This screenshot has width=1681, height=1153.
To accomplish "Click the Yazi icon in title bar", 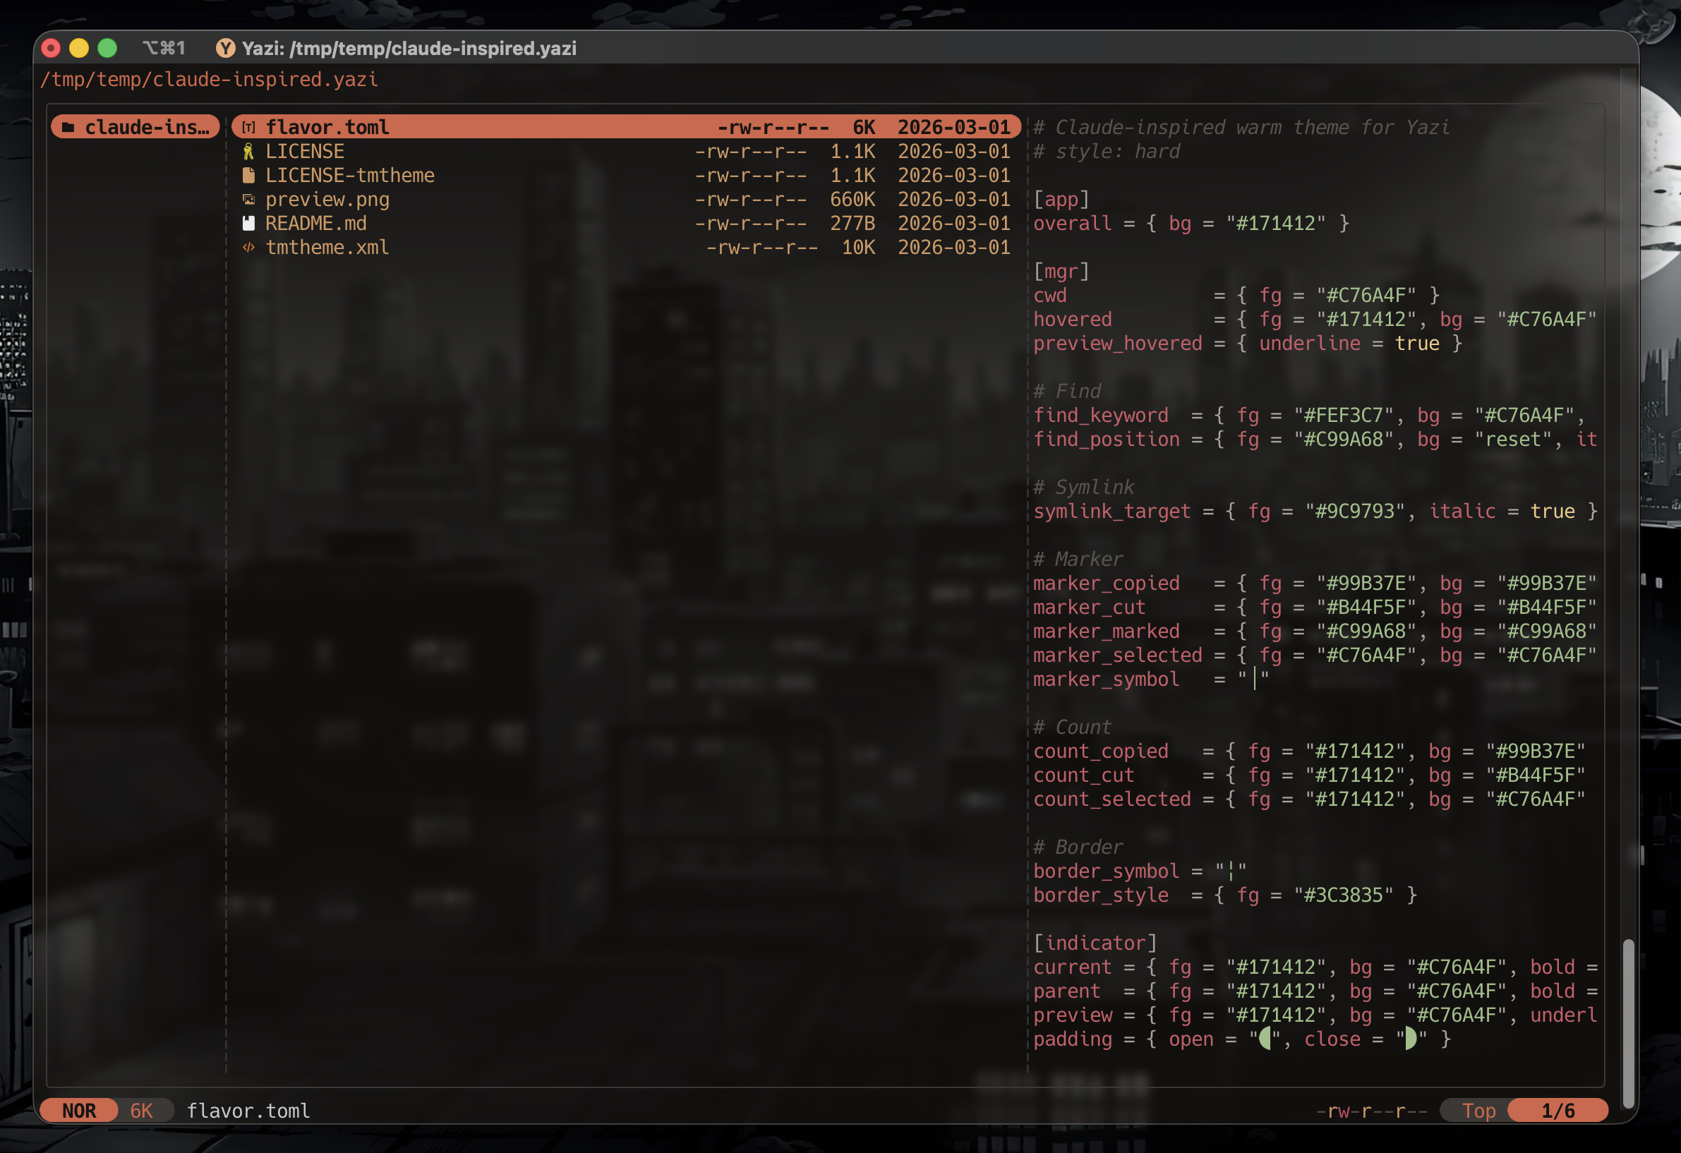I will (x=226, y=49).
